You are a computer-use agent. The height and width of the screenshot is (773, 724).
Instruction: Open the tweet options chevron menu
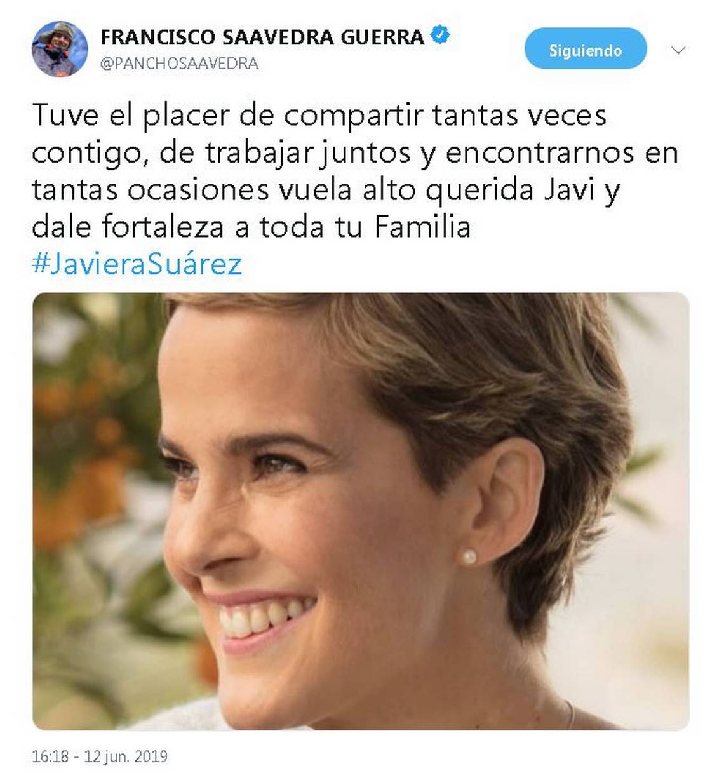pos(678,50)
